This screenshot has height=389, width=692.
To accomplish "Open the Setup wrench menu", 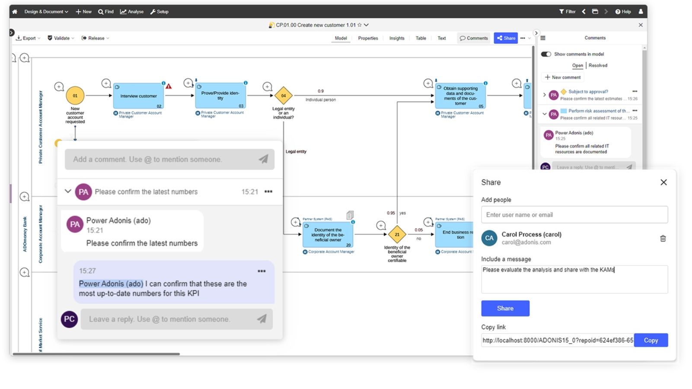I will 159,12.
